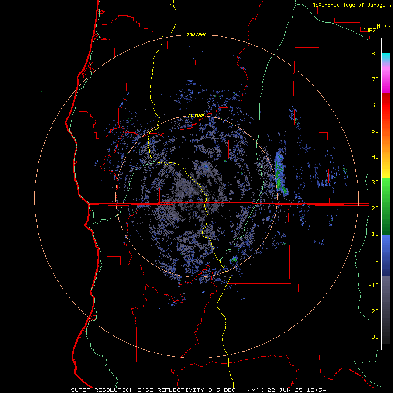Click the cyan top segment of color scale

tap(386, 57)
